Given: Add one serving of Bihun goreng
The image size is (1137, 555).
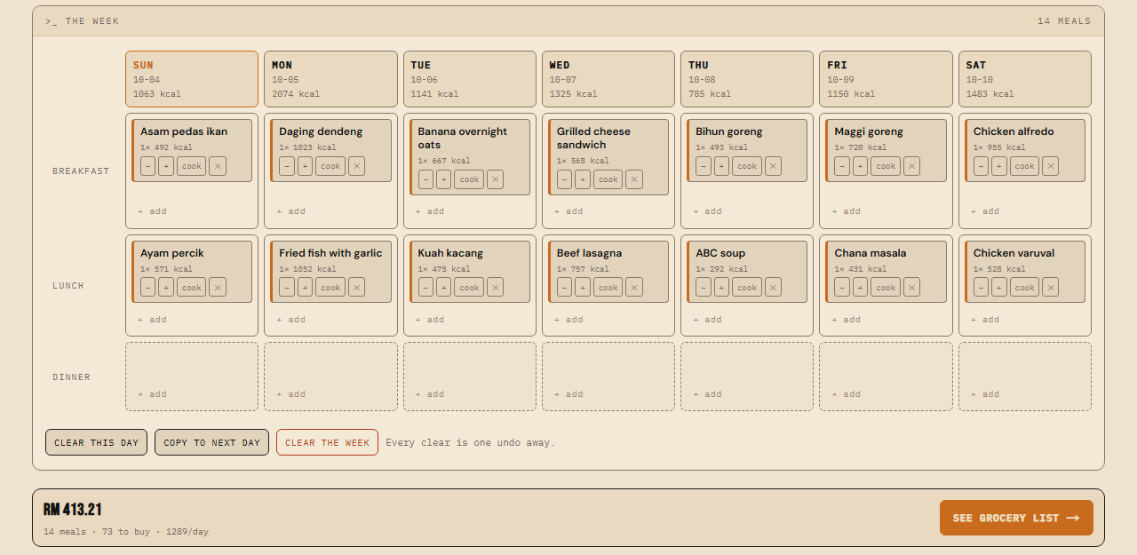Looking at the screenshot, I should pyautogui.click(x=721, y=166).
